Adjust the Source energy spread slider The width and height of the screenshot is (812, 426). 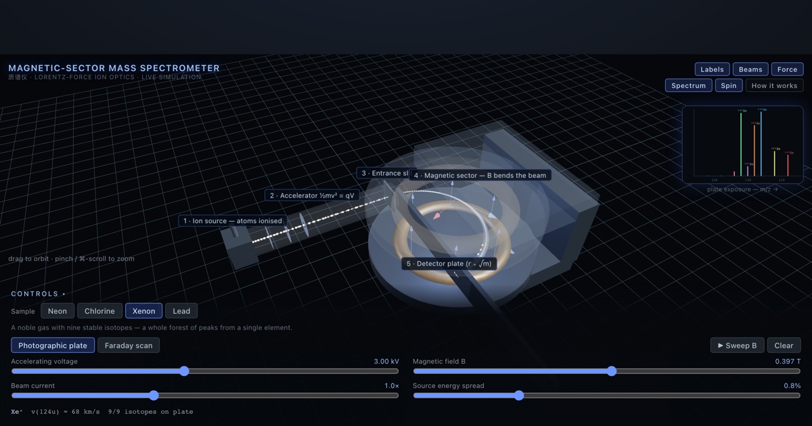[x=607, y=396]
